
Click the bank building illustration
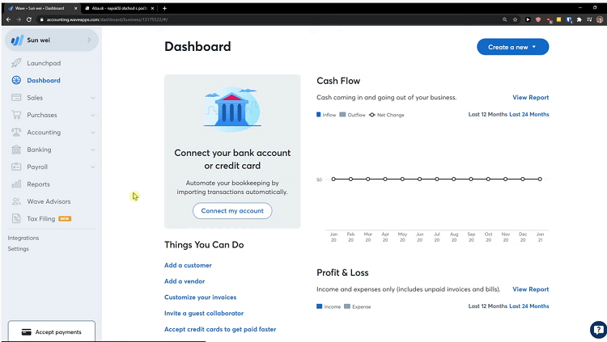(232, 109)
